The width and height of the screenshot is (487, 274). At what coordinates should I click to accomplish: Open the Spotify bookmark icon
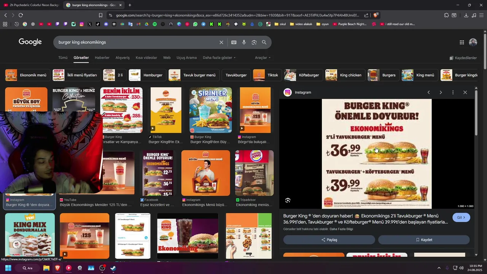click(x=154, y=24)
